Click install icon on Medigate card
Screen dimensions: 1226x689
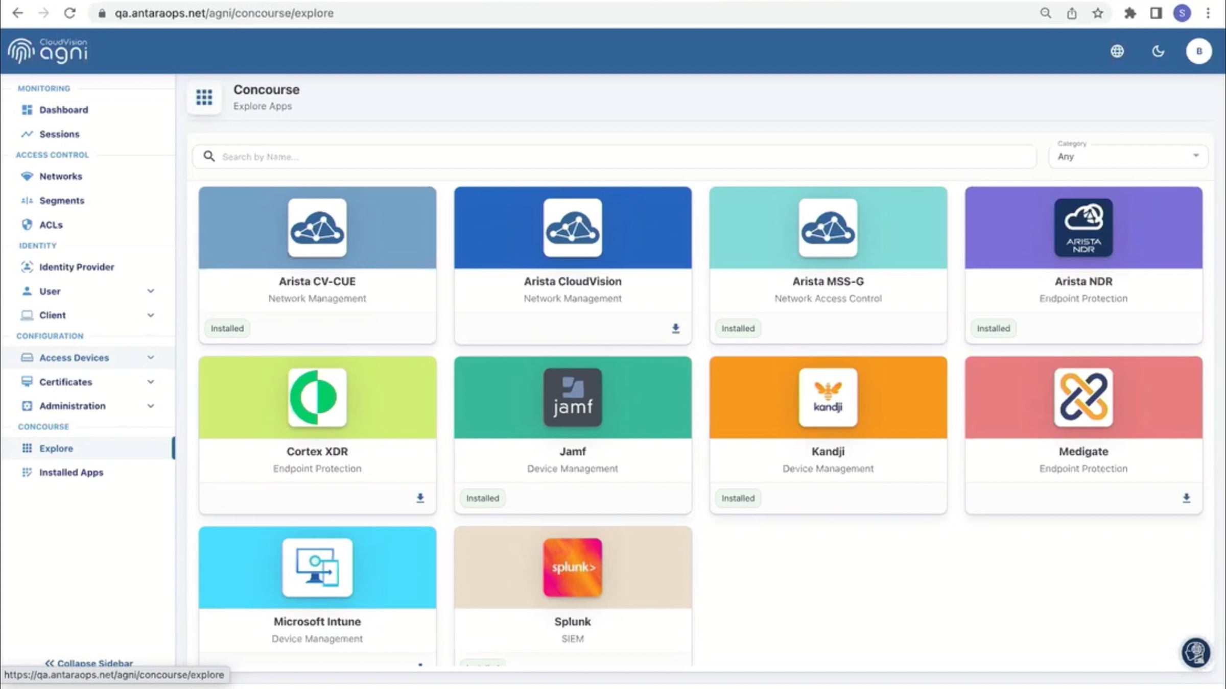pyautogui.click(x=1186, y=498)
